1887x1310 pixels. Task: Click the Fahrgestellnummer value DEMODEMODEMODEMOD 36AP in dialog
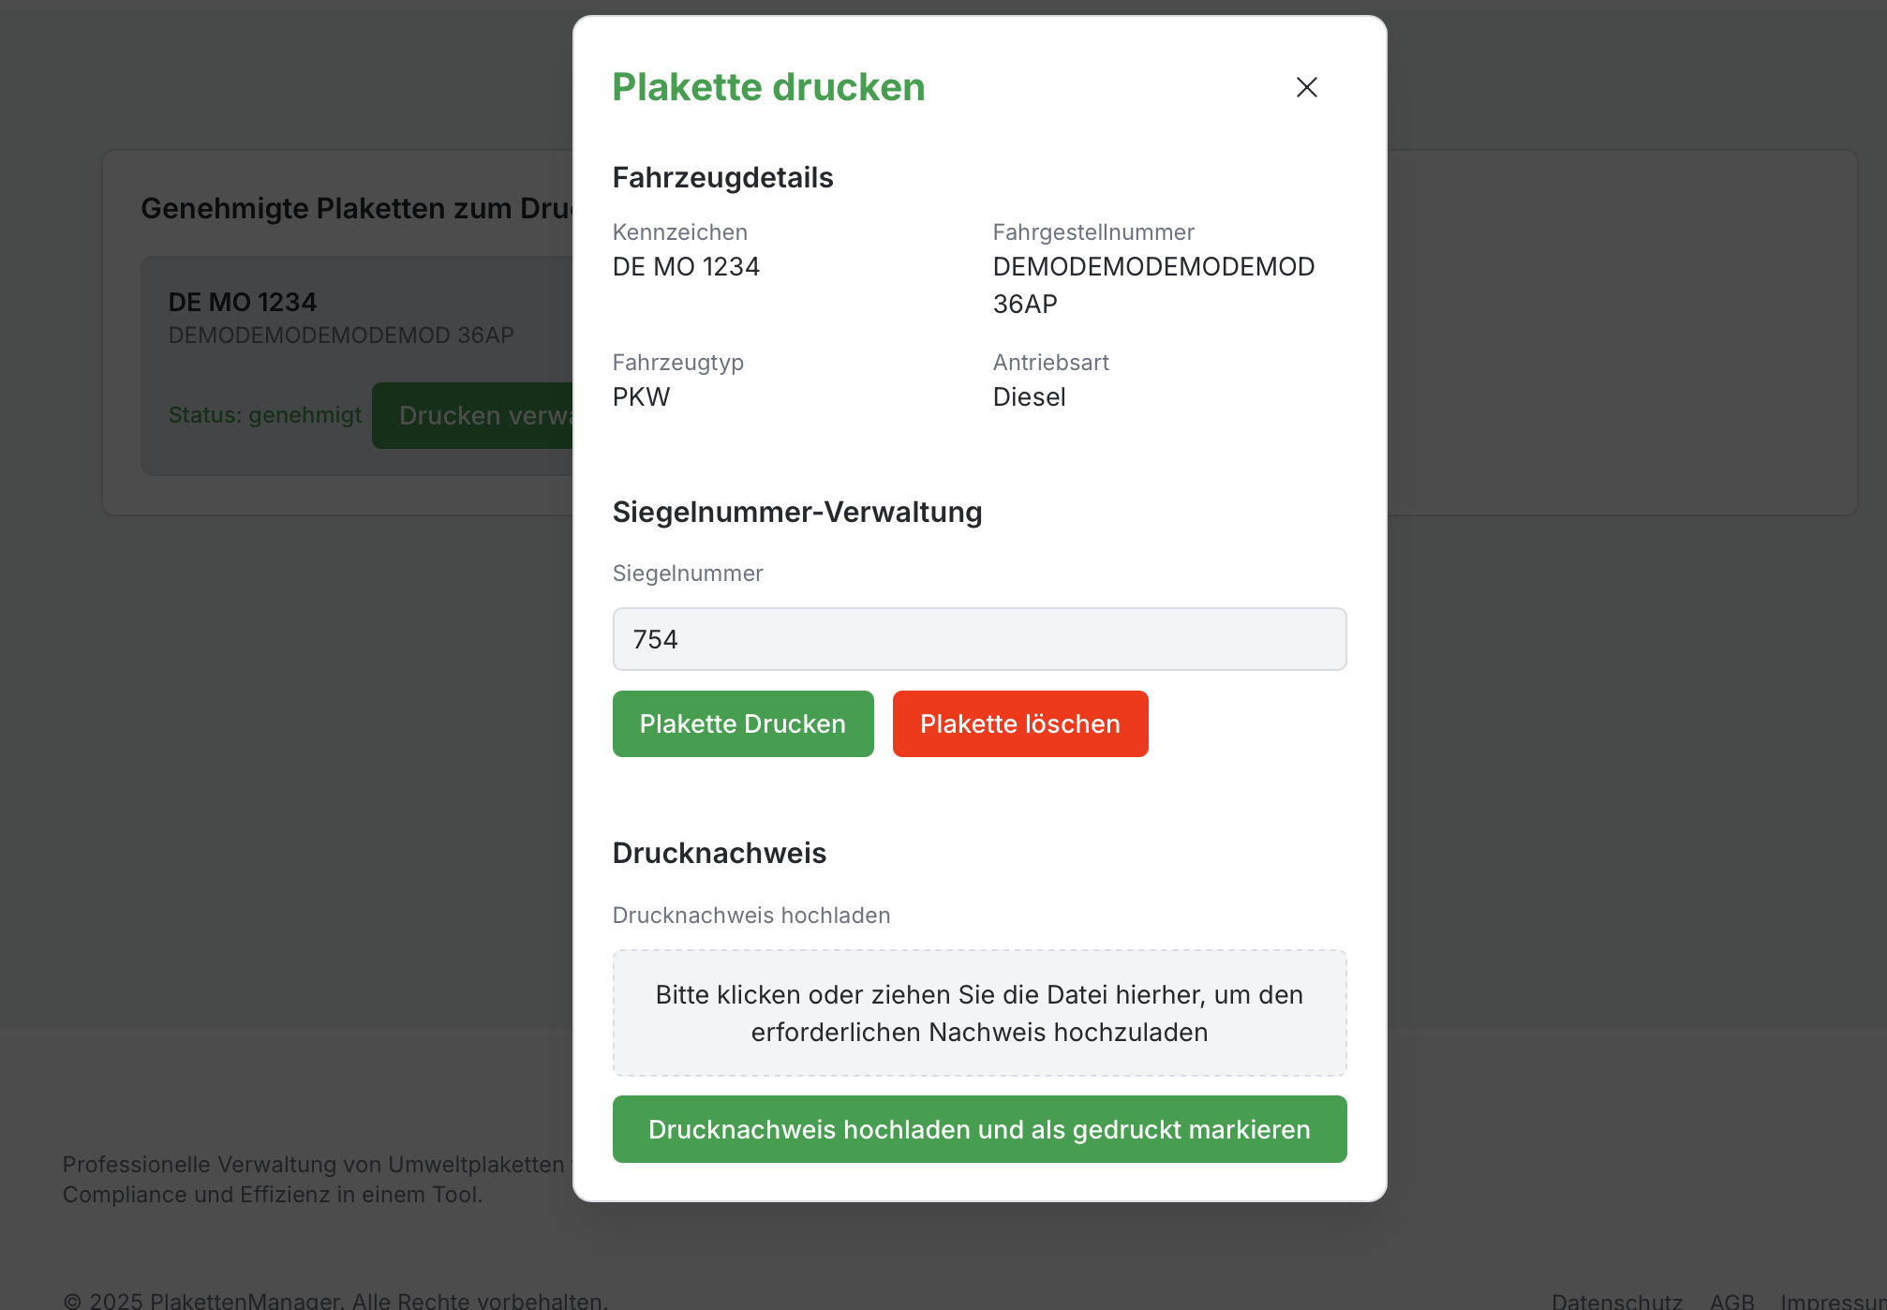[x=1152, y=285]
